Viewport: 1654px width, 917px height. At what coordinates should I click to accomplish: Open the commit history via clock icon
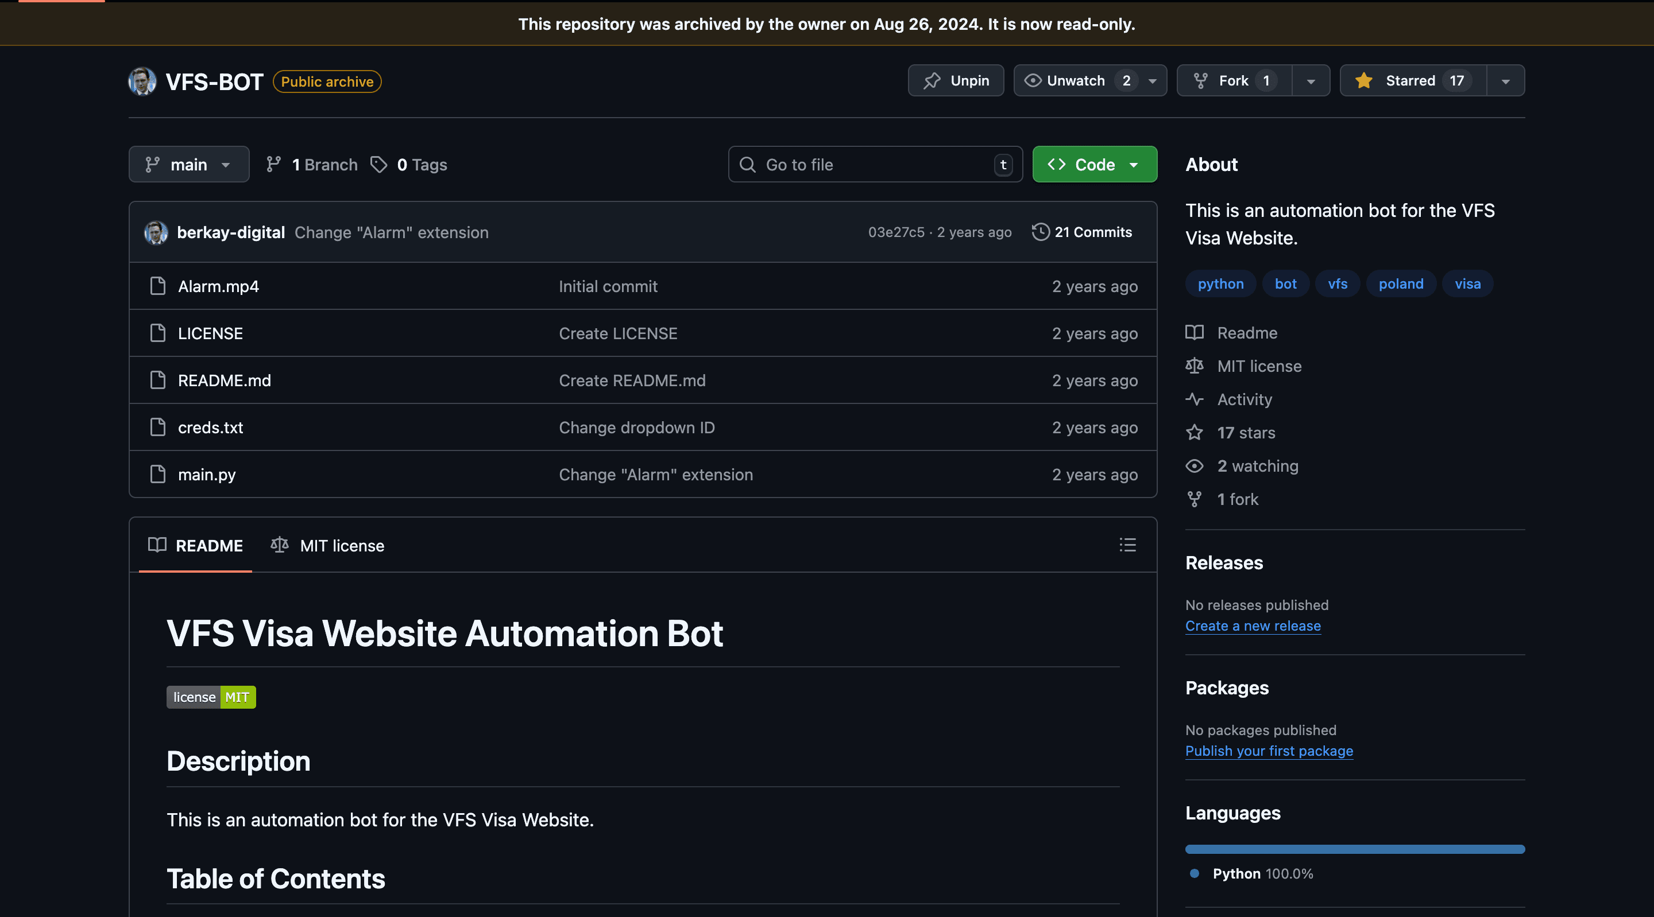1039,232
